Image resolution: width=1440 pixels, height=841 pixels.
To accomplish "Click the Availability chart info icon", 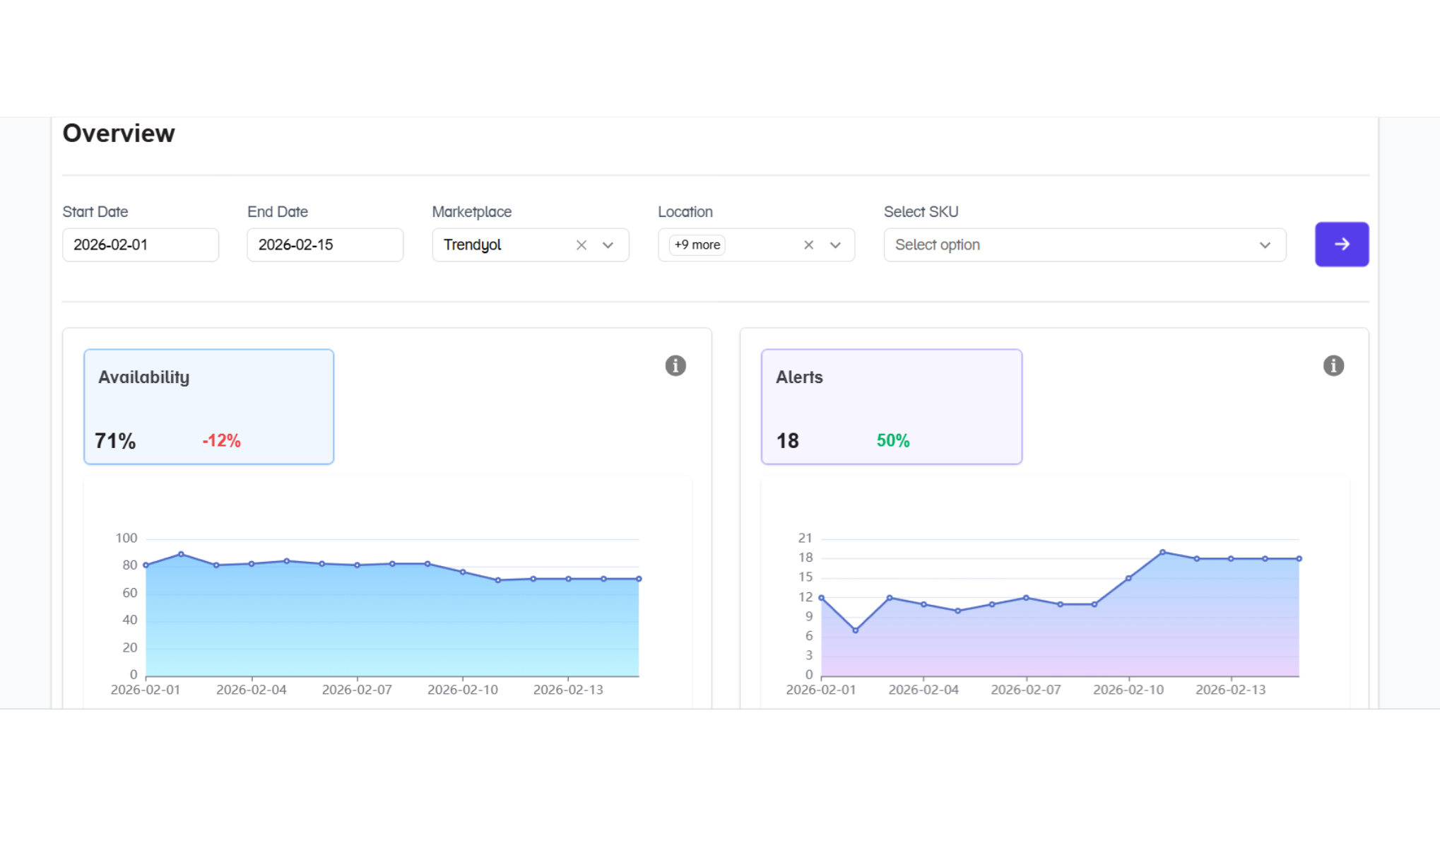I will 675,365.
